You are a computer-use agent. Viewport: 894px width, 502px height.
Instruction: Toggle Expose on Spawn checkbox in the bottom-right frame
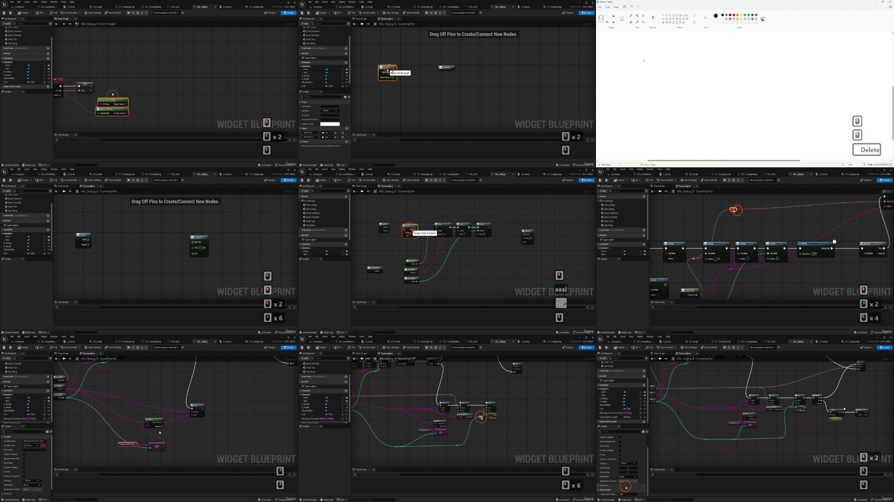pos(620,450)
